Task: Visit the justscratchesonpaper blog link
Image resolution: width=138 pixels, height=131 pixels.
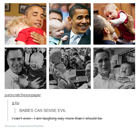Action: (x=23, y=95)
